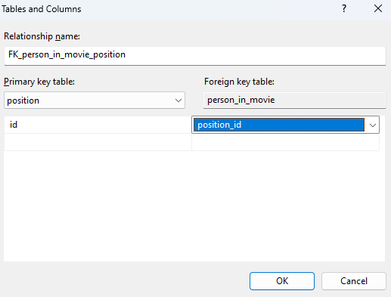Select the "position" primary key table combo box

pos(95,101)
